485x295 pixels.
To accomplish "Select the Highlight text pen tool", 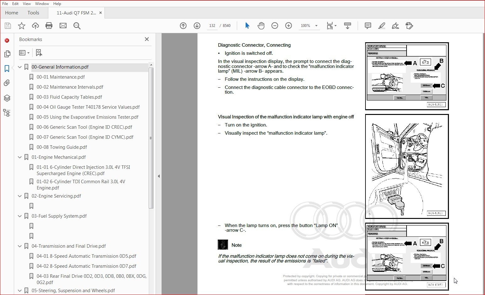I will (382, 26).
